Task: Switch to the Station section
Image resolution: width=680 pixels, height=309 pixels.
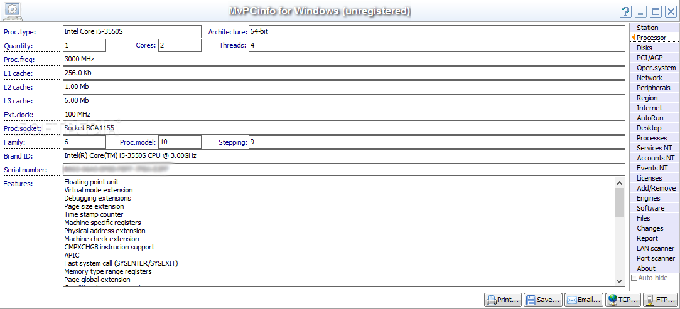Action: [654, 28]
